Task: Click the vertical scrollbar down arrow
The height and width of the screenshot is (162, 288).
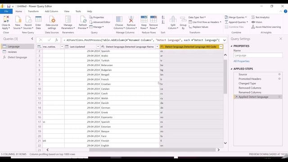Action: pos(225,143)
